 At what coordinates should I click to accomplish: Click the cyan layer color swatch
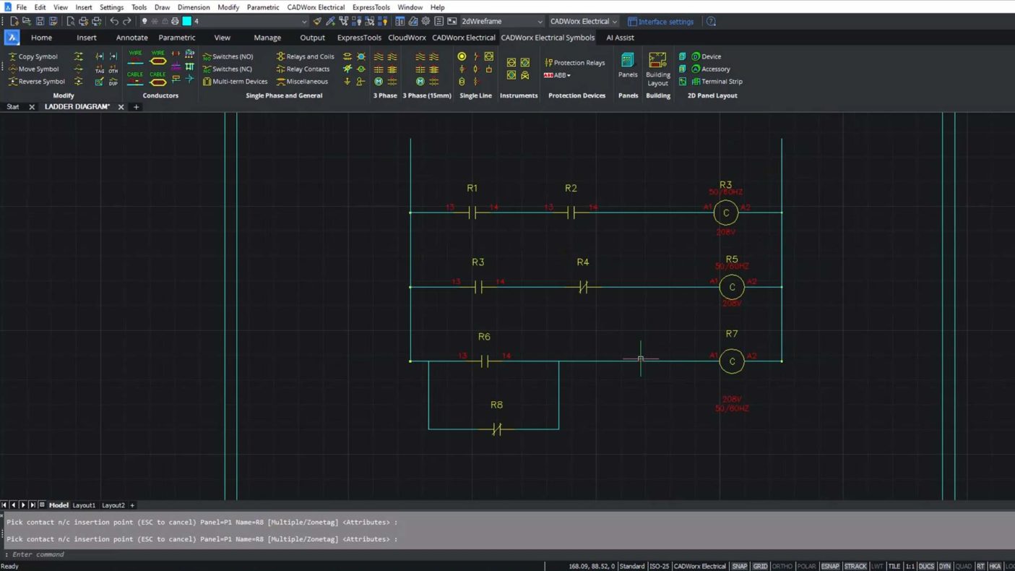tap(186, 22)
